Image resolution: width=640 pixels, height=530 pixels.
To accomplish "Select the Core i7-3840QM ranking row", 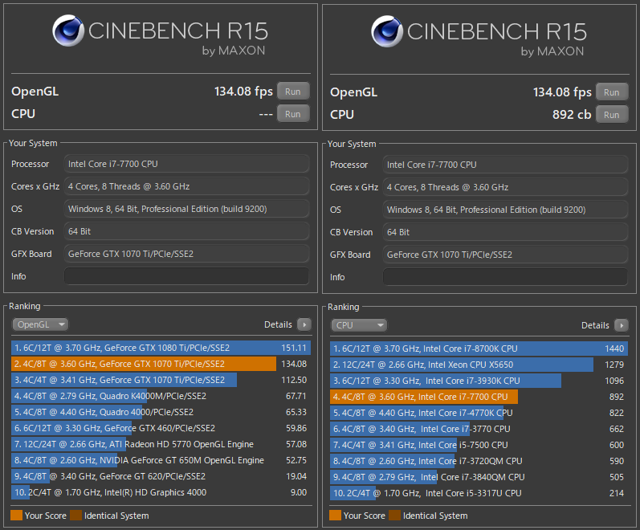I will [x=479, y=477].
